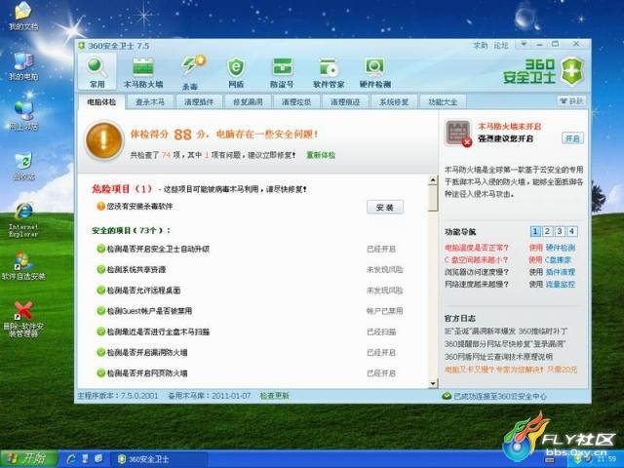Select page 4 in 功能导航
The width and height of the screenshot is (624, 468).
click(572, 231)
